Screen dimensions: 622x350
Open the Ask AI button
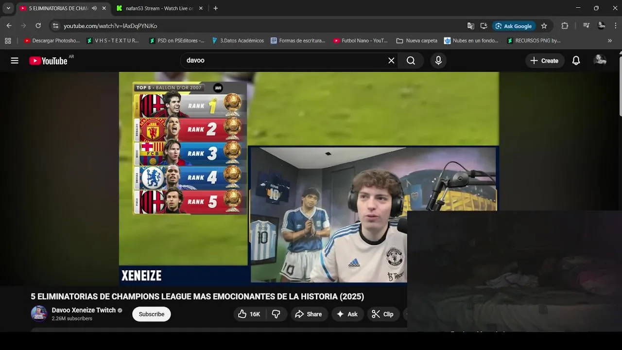pos(347,314)
